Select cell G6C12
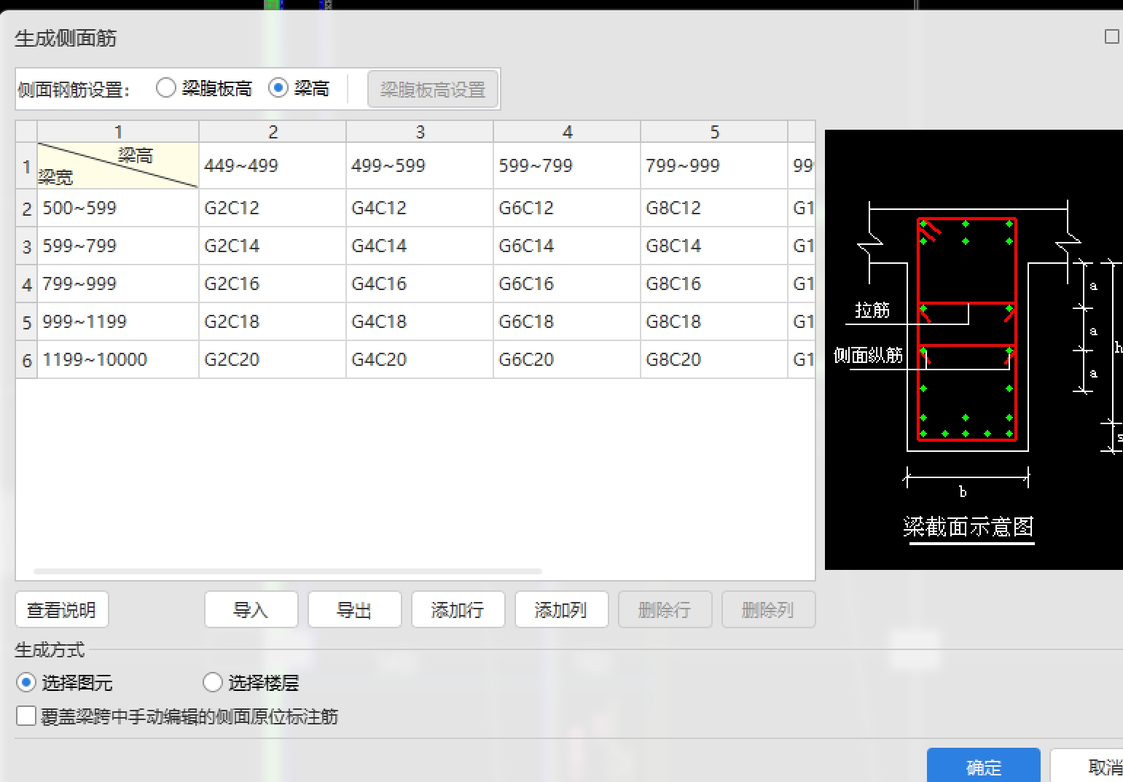Image resolution: width=1123 pixels, height=782 pixels. pyautogui.click(x=567, y=208)
